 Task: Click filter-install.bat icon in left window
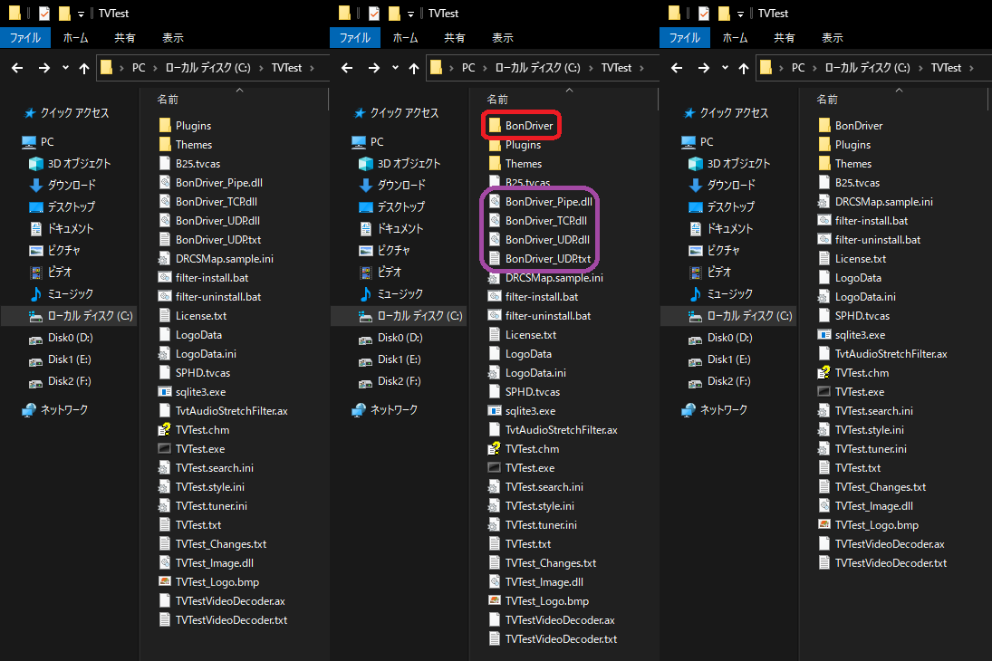point(165,277)
